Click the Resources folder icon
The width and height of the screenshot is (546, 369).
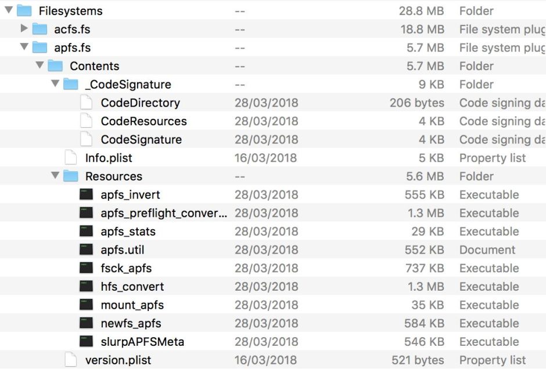(71, 176)
